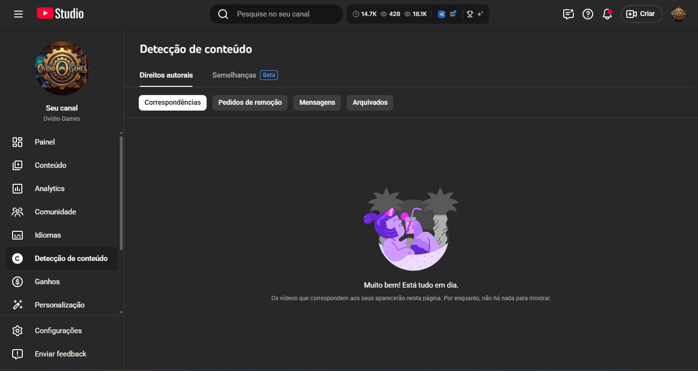698x371 pixels.
Task: Open Ganhos in the sidebar
Action: [x=62, y=282]
